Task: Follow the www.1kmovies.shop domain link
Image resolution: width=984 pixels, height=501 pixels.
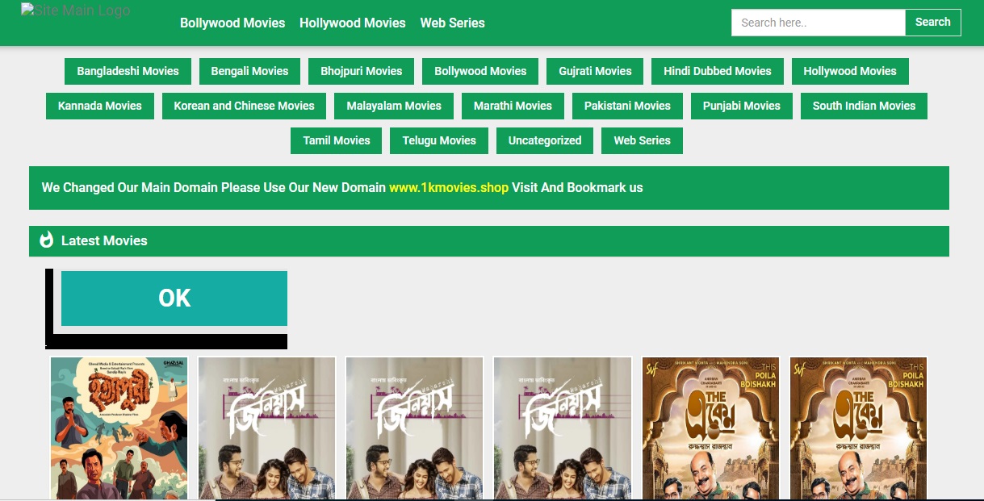Action: [449, 187]
